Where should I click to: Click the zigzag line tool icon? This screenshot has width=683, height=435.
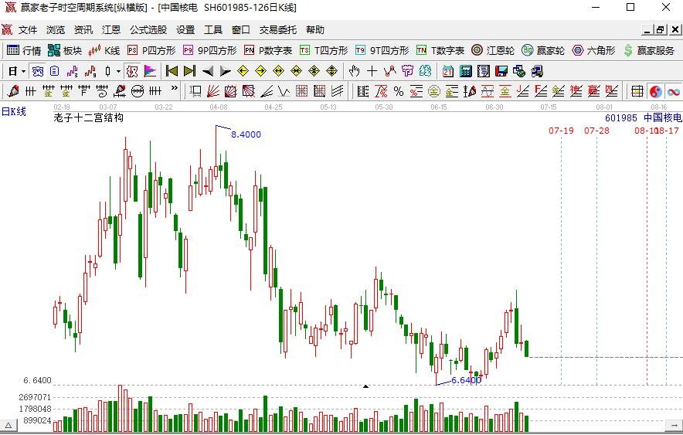(390, 71)
